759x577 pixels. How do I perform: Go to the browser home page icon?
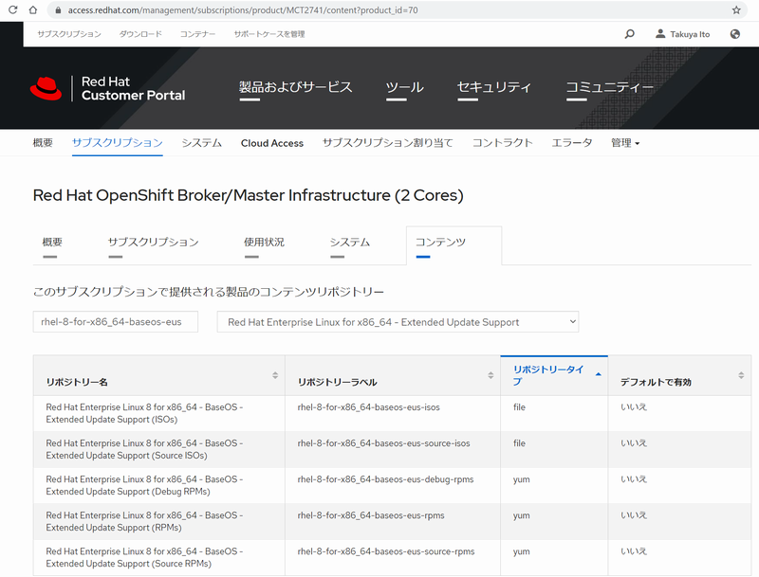coord(33,9)
